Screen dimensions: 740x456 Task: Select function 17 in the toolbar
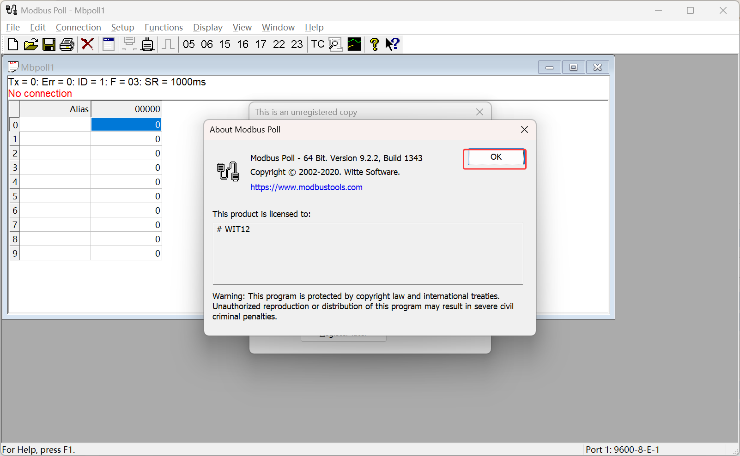[261, 44]
